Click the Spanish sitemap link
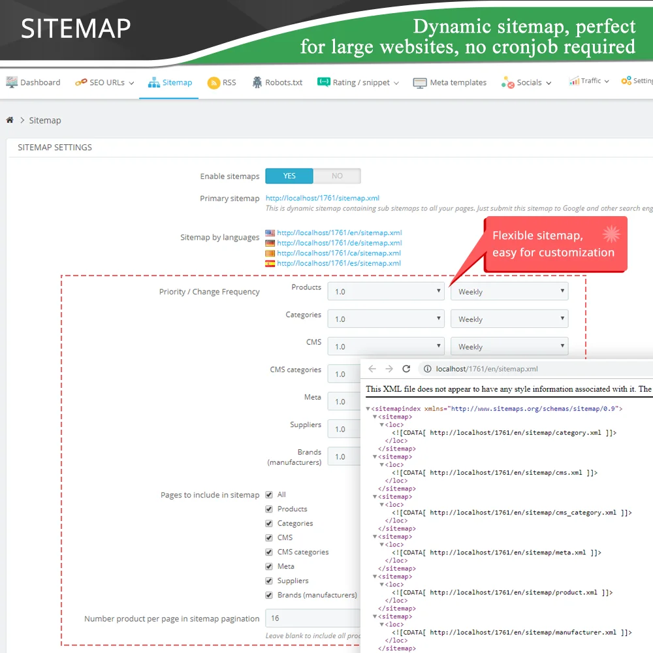 (339, 263)
